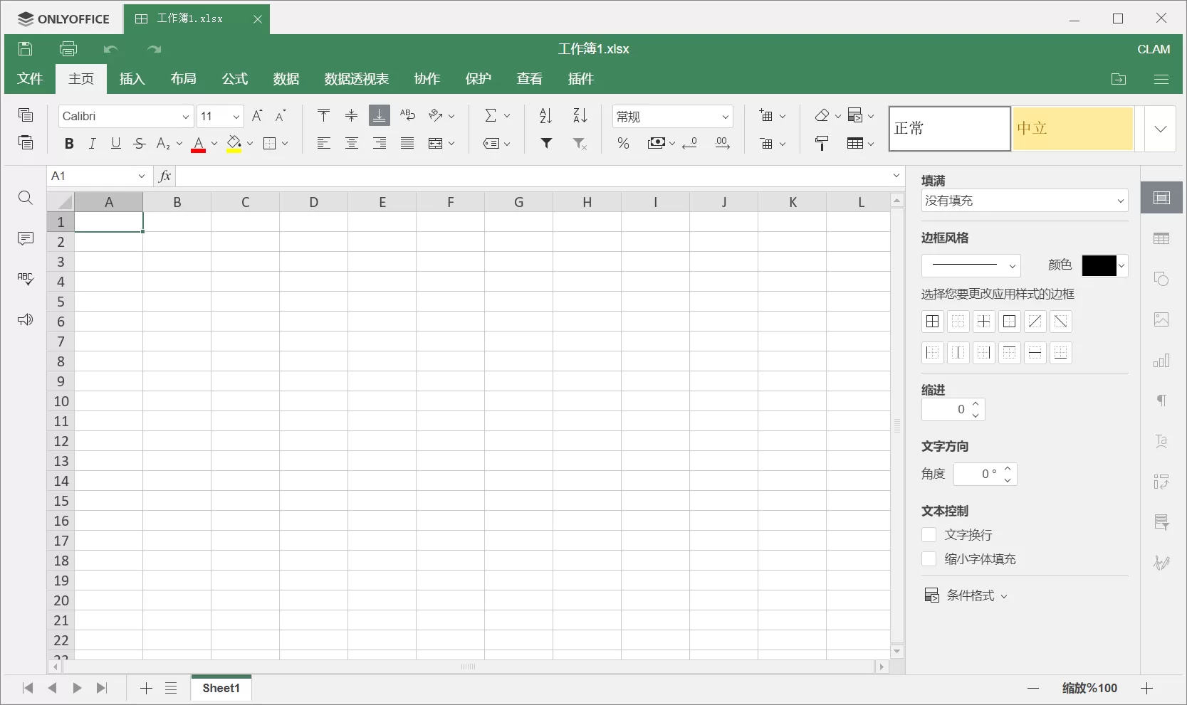This screenshot has height=705, width=1187.
Task: Expand the border line style dropdown
Action: pyautogui.click(x=1013, y=265)
